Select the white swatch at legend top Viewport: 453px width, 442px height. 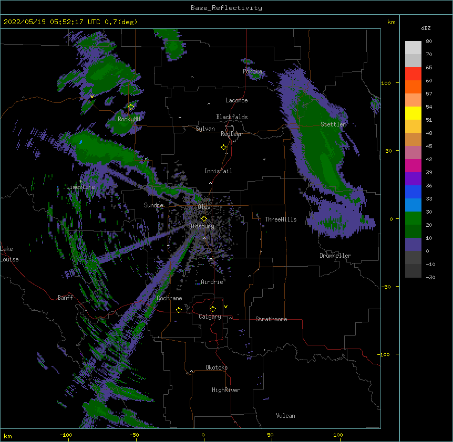click(413, 48)
